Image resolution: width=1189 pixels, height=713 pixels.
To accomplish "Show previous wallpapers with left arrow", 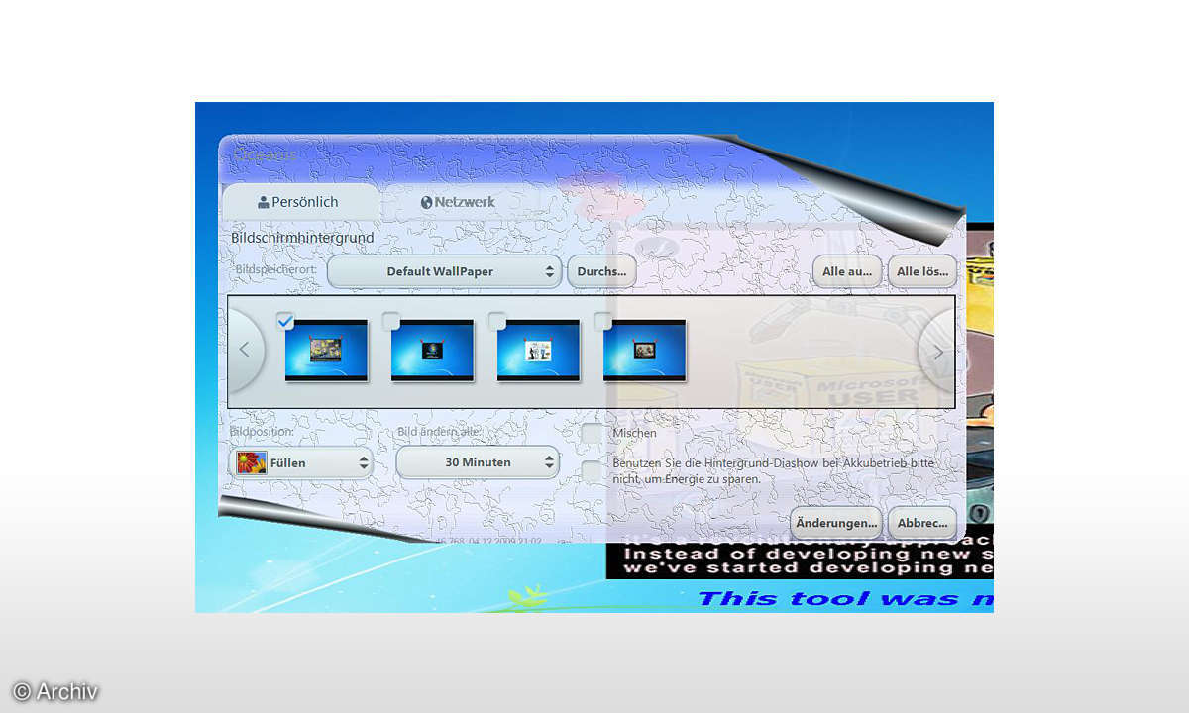I will [x=245, y=351].
